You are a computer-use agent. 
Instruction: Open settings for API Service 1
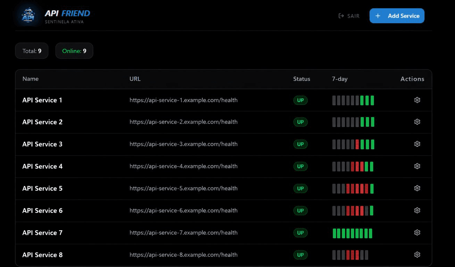coord(417,100)
